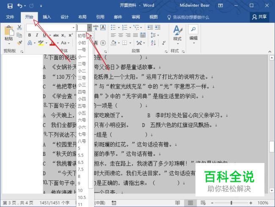The width and height of the screenshot is (275, 207).
Task: Increase paragraph indent
Action: tap(158, 28)
